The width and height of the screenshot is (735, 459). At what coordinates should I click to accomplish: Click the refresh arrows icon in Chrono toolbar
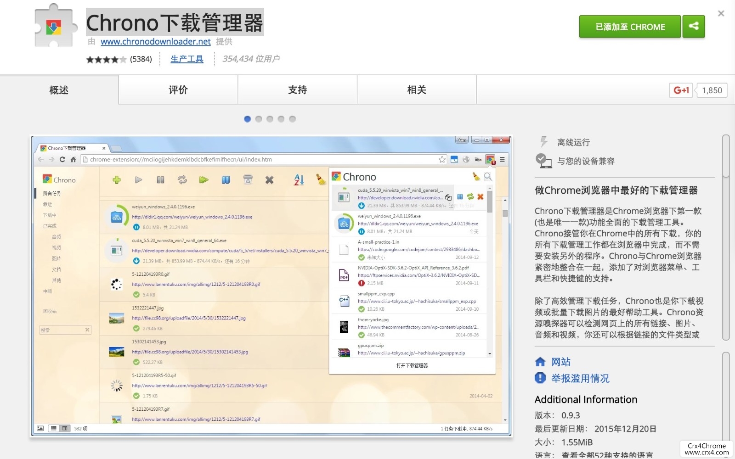pyautogui.click(x=182, y=180)
